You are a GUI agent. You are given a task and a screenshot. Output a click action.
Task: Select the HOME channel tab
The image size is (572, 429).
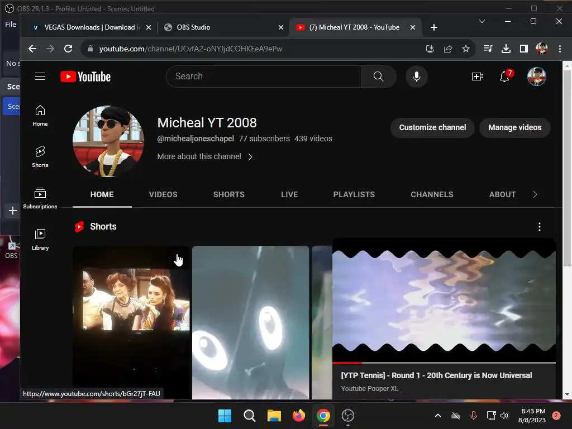tap(102, 194)
